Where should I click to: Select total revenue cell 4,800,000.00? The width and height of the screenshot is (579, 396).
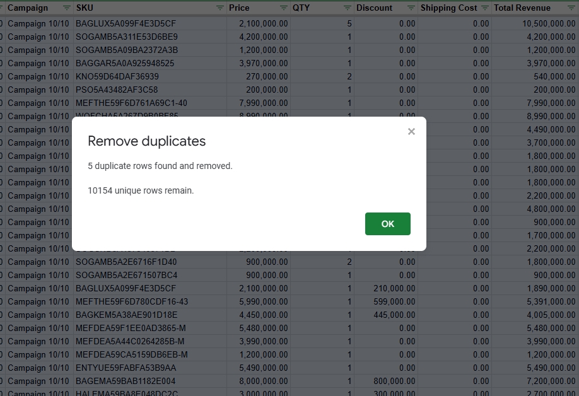pos(535,209)
